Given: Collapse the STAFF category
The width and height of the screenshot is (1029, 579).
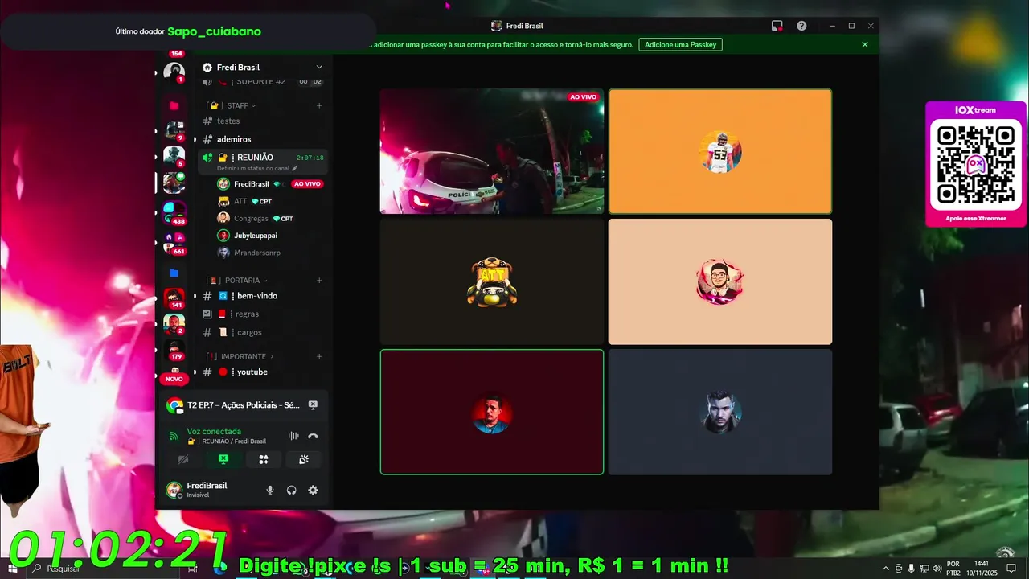Looking at the screenshot, I should [x=230, y=105].
